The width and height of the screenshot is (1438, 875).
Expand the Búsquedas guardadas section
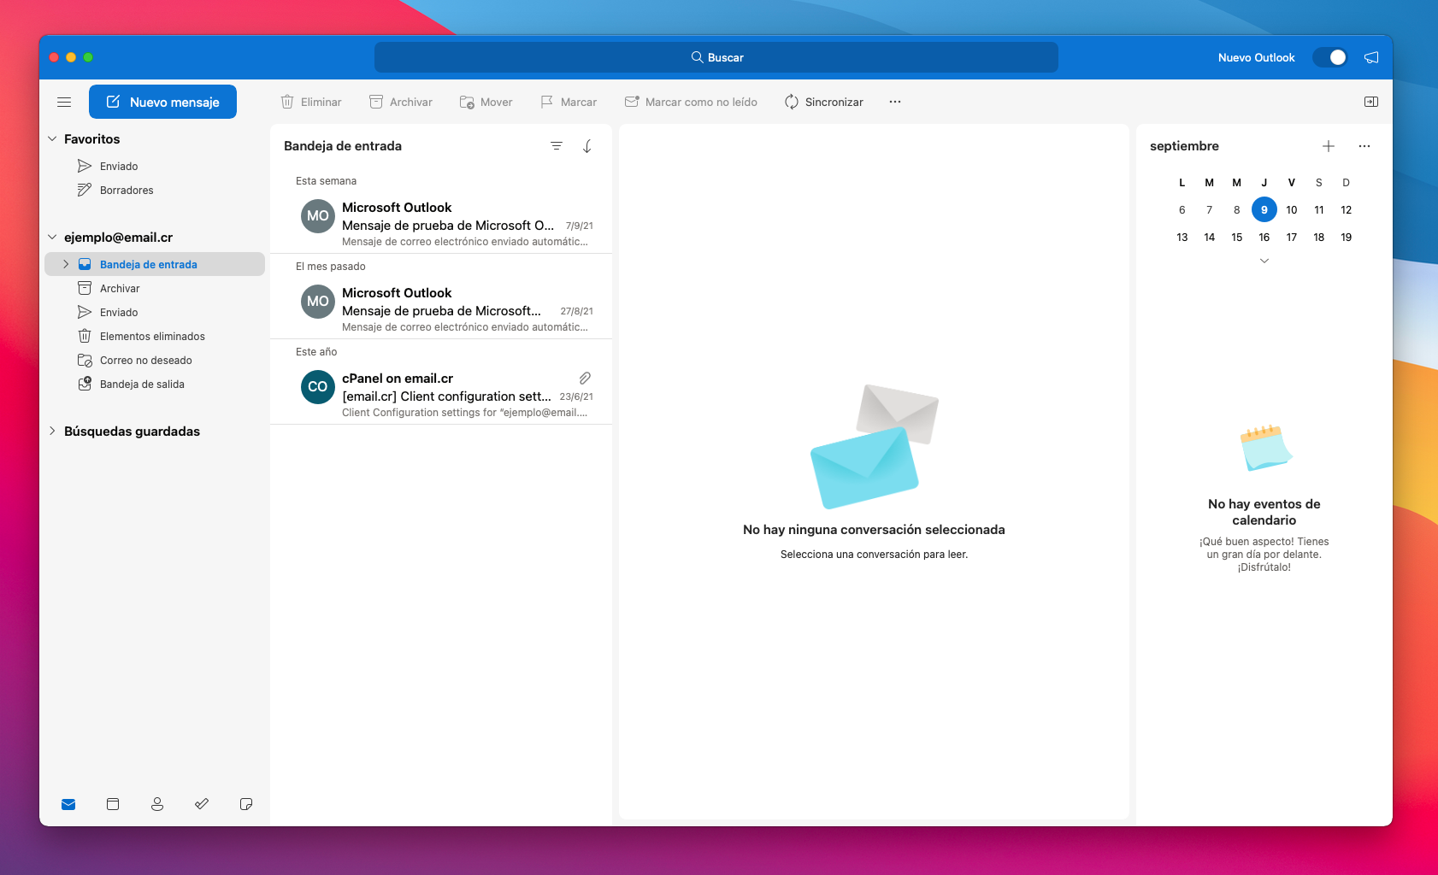tap(52, 432)
